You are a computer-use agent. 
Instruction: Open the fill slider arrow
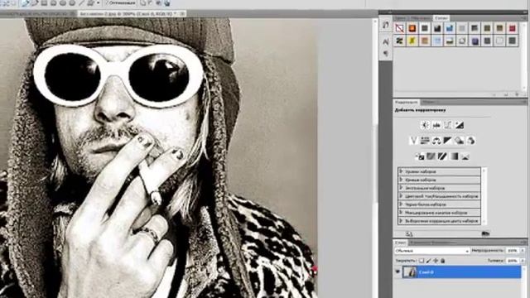(x=523, y=261)
